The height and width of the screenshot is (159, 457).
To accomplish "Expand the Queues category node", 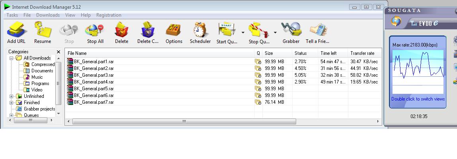I will [12, 115].
